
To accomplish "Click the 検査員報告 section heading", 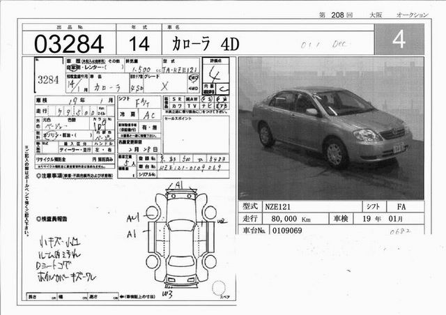I will tap(52, 219).
